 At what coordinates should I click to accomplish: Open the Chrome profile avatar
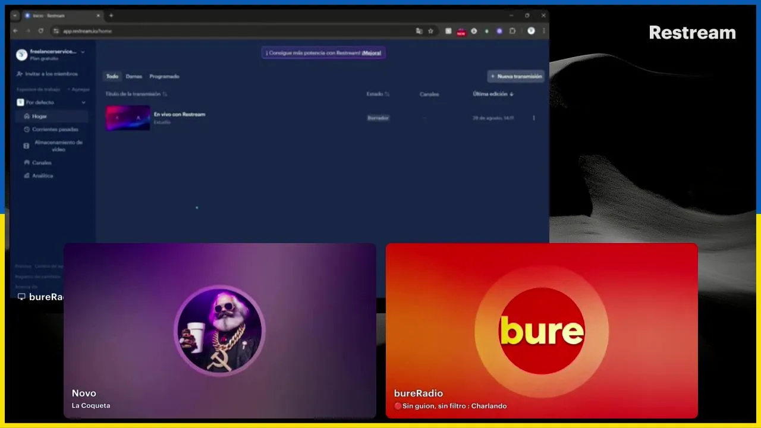[x=531, y=31]
